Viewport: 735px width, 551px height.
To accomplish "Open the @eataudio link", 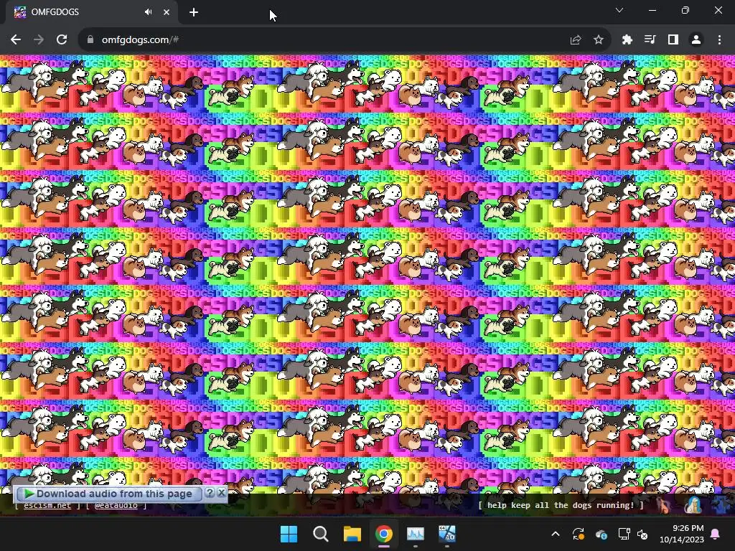I will click(116, 506).
